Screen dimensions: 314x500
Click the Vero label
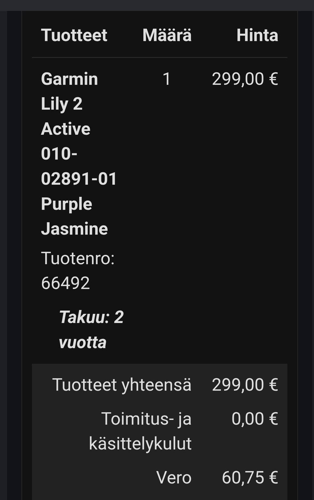174,477
